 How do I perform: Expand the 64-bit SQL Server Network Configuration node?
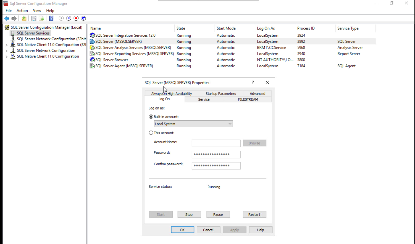(x=7, y=51)
